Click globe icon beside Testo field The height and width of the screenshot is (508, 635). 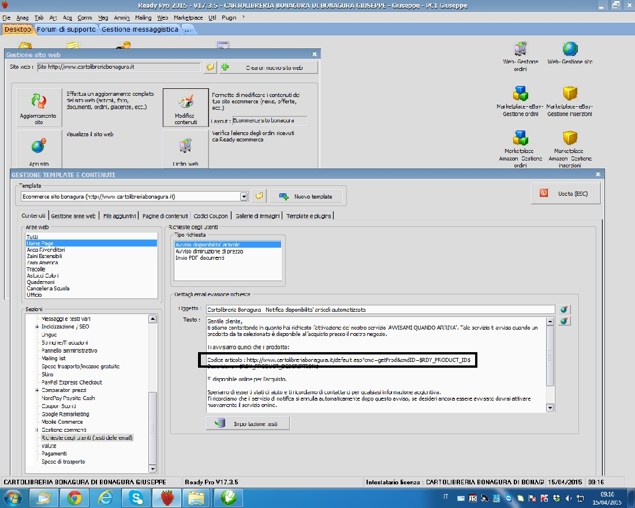[564, 321]
